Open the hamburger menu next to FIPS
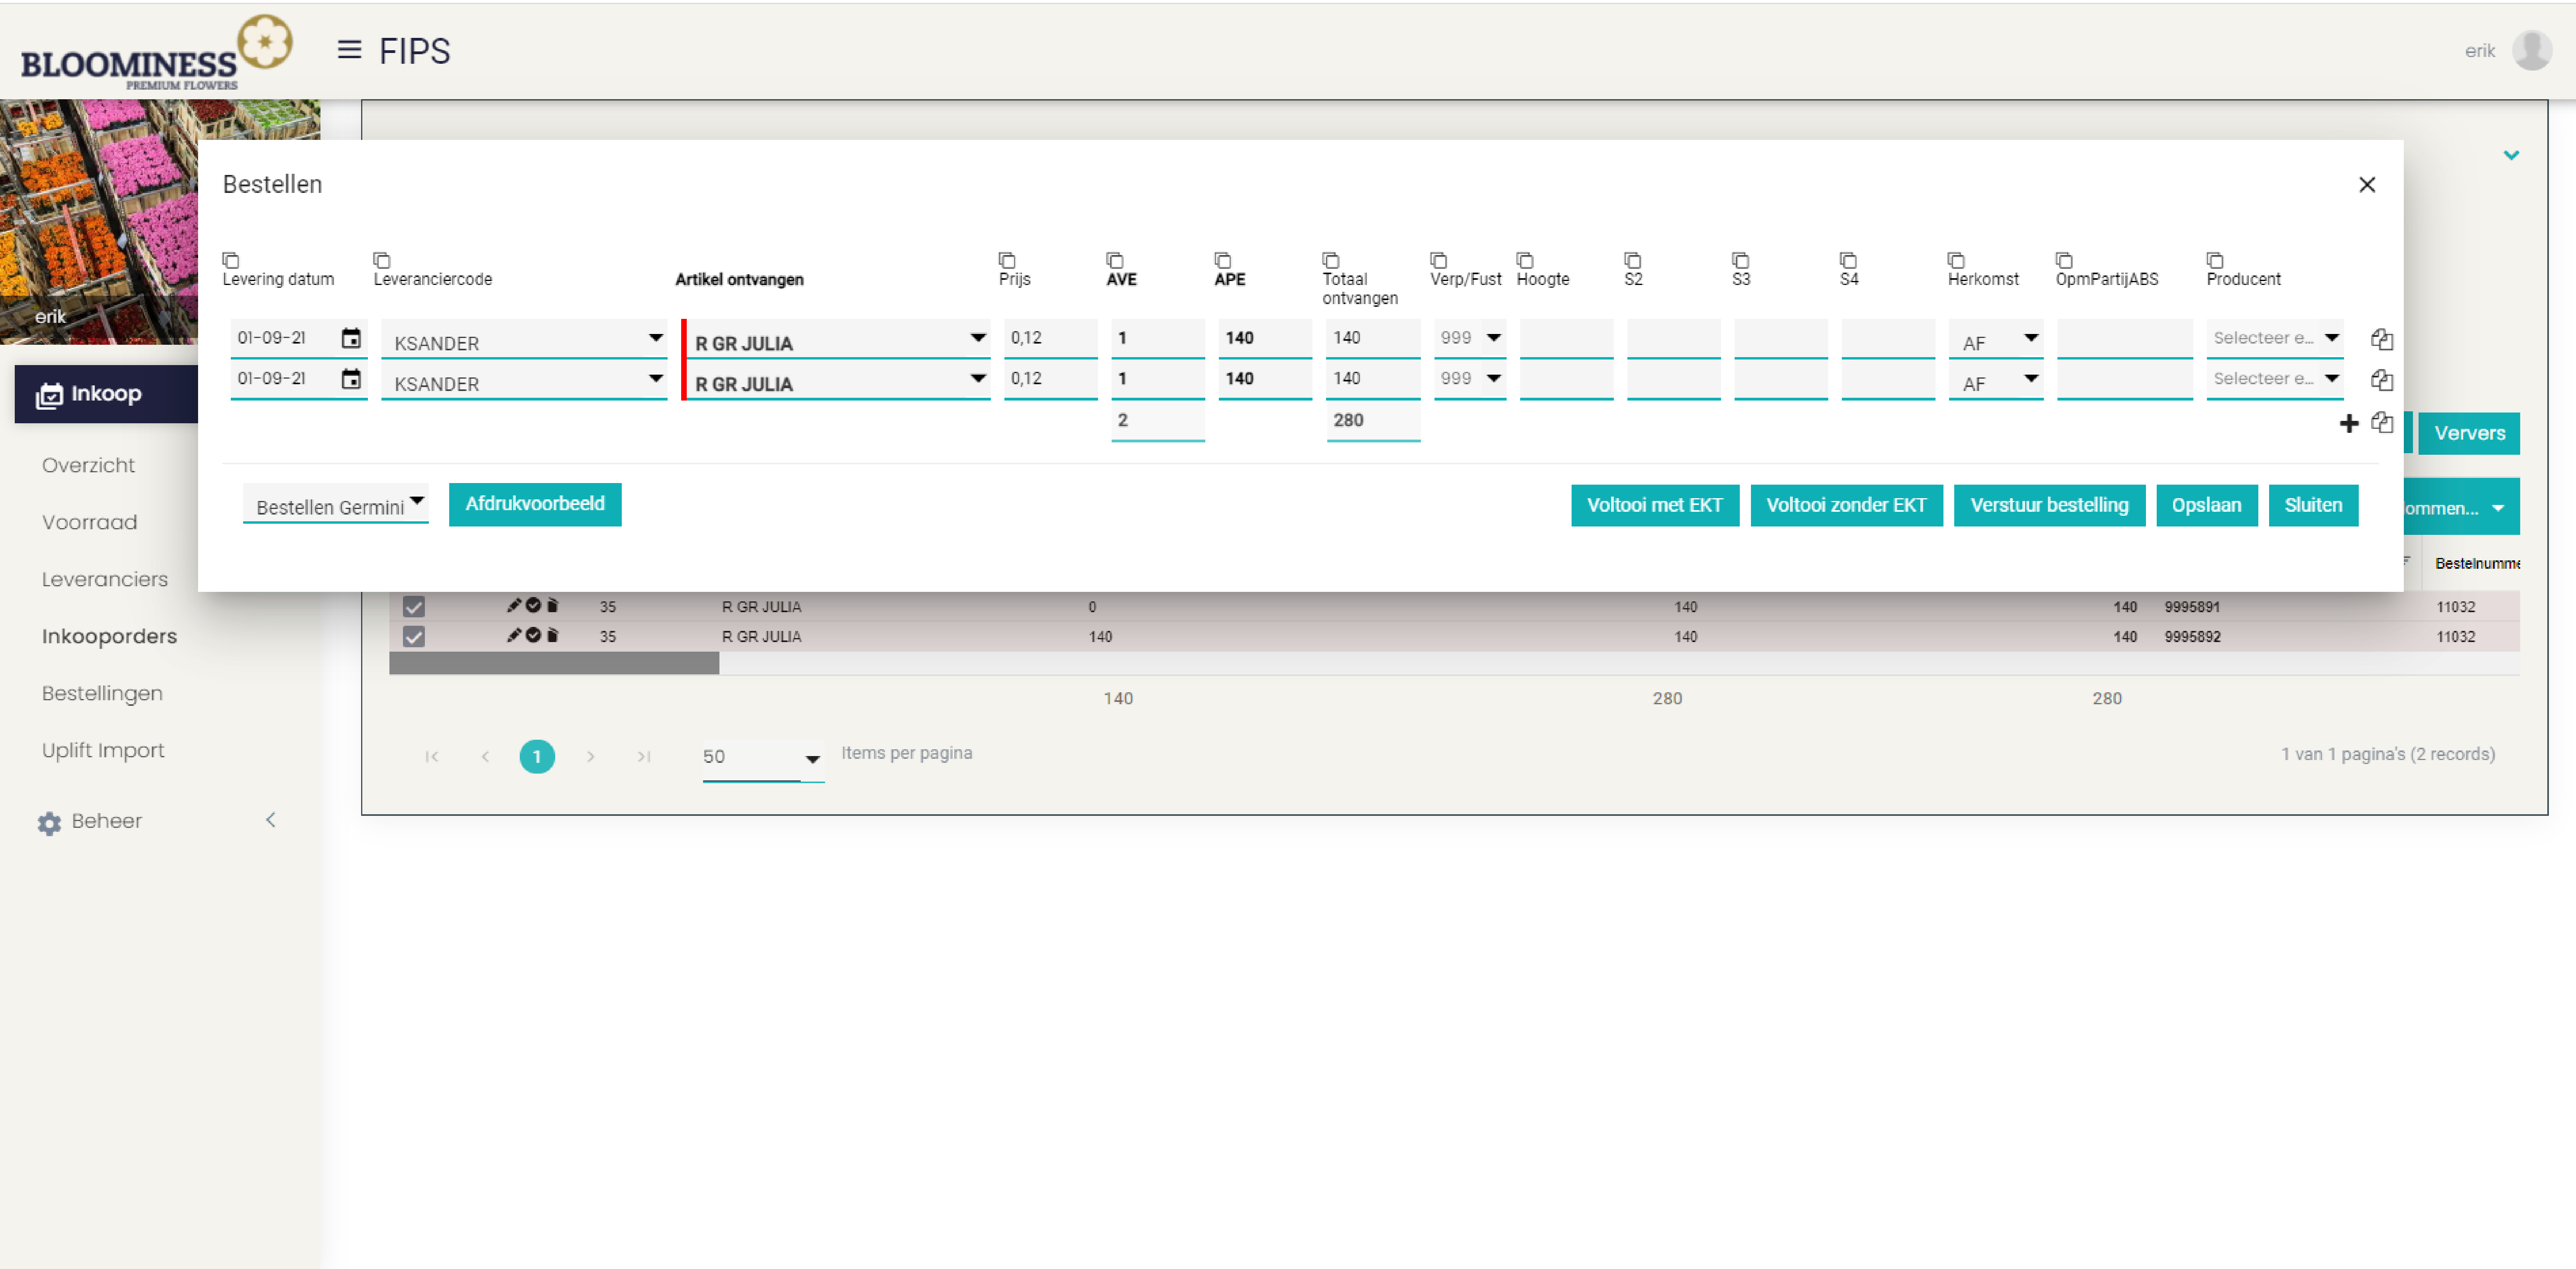The height and width of the screenshot is (1269, 2576). click(349, 49)
